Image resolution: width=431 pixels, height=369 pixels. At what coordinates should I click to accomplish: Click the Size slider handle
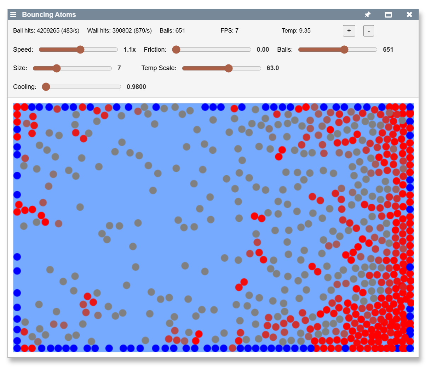(57, 68)
